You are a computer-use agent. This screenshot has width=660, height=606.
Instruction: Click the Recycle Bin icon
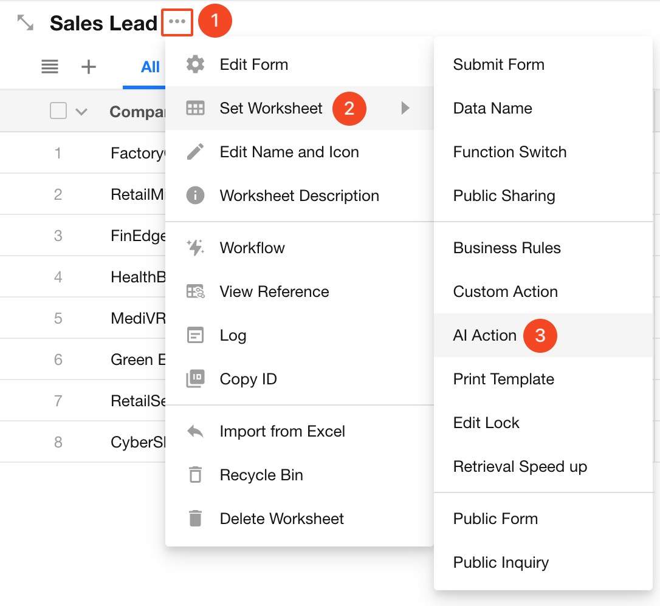(195, 475)
